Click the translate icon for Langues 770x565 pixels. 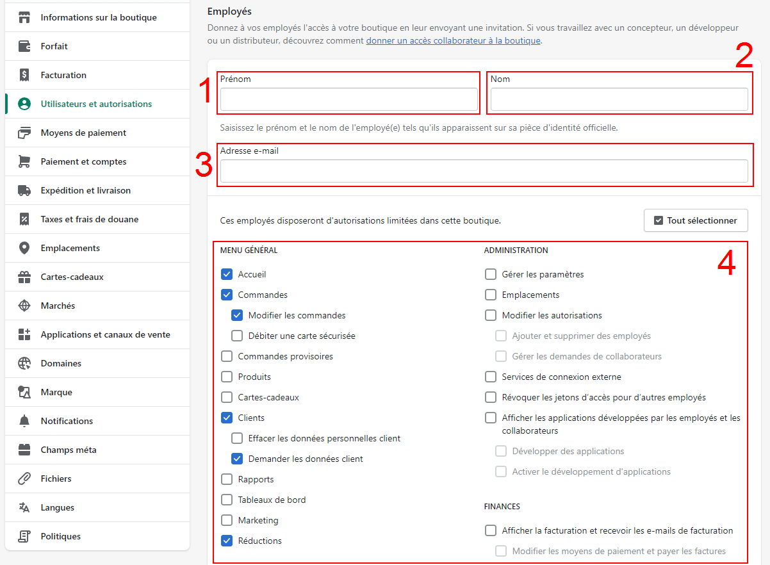(x=24, y=507)
